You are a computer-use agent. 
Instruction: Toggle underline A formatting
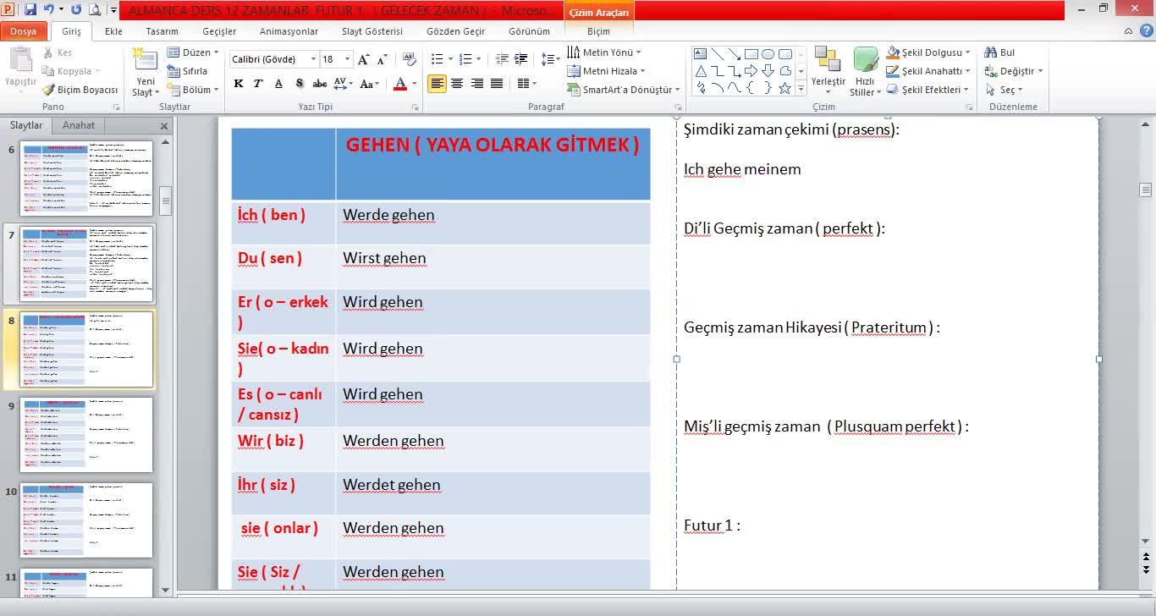coord(278,84)
